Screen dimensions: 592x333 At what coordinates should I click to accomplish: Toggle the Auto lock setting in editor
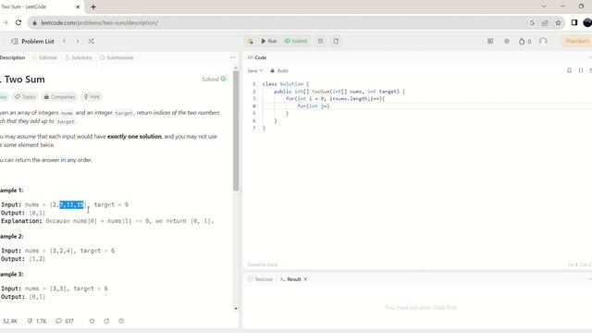[x=279, y=70]
